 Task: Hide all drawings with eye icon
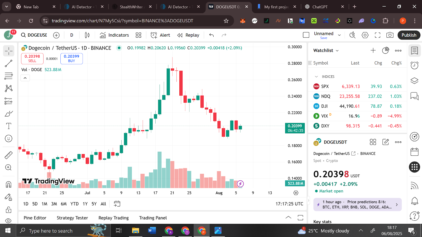9,221
